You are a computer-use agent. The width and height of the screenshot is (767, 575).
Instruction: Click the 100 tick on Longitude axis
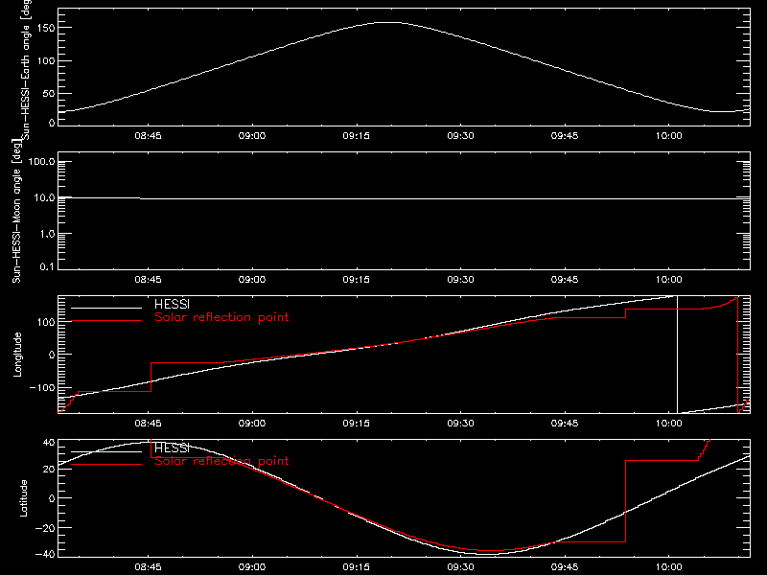click(46, 322)
